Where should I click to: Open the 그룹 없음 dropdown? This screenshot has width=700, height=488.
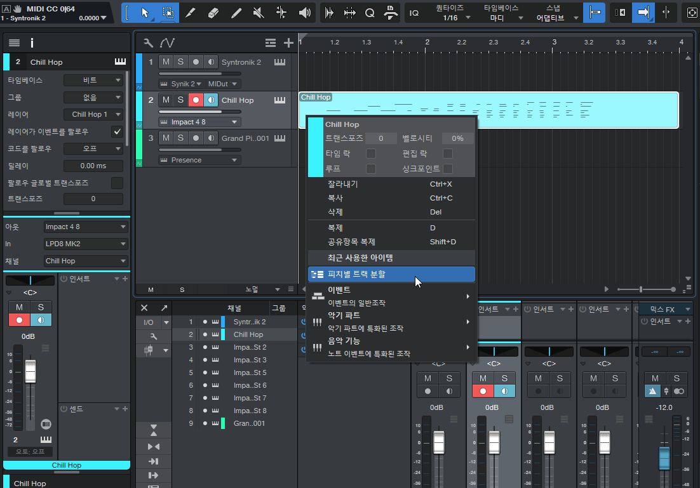93,97
